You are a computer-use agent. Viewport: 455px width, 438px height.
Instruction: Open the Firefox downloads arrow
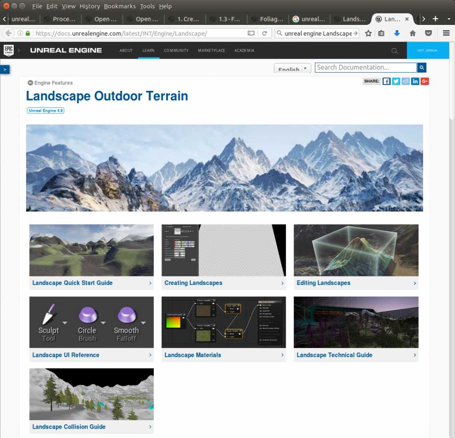[397, 33]
